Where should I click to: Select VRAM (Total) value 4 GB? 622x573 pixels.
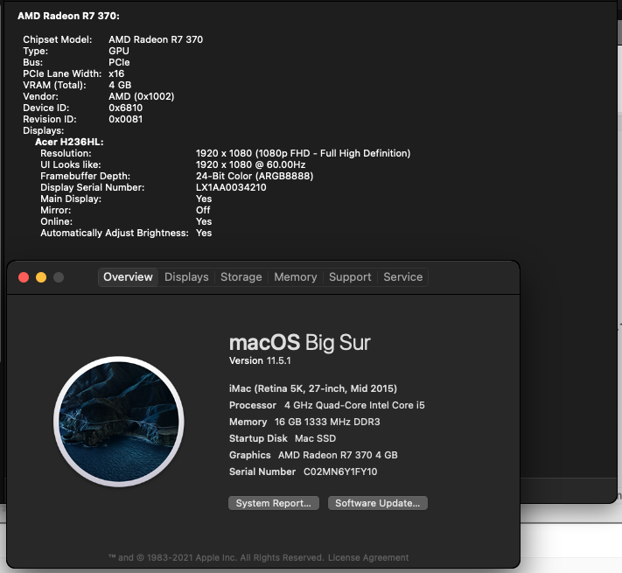120,85
